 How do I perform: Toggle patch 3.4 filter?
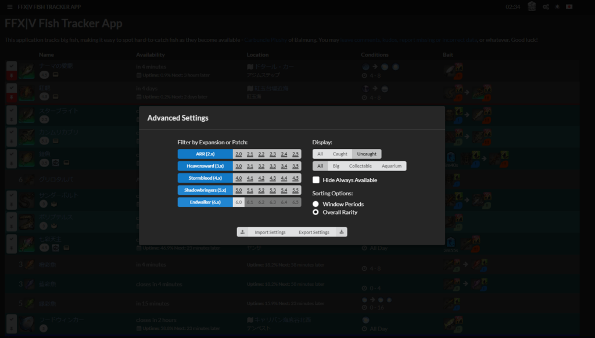click(x=284, y=166)
